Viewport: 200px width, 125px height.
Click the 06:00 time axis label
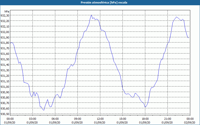[55, 119]
